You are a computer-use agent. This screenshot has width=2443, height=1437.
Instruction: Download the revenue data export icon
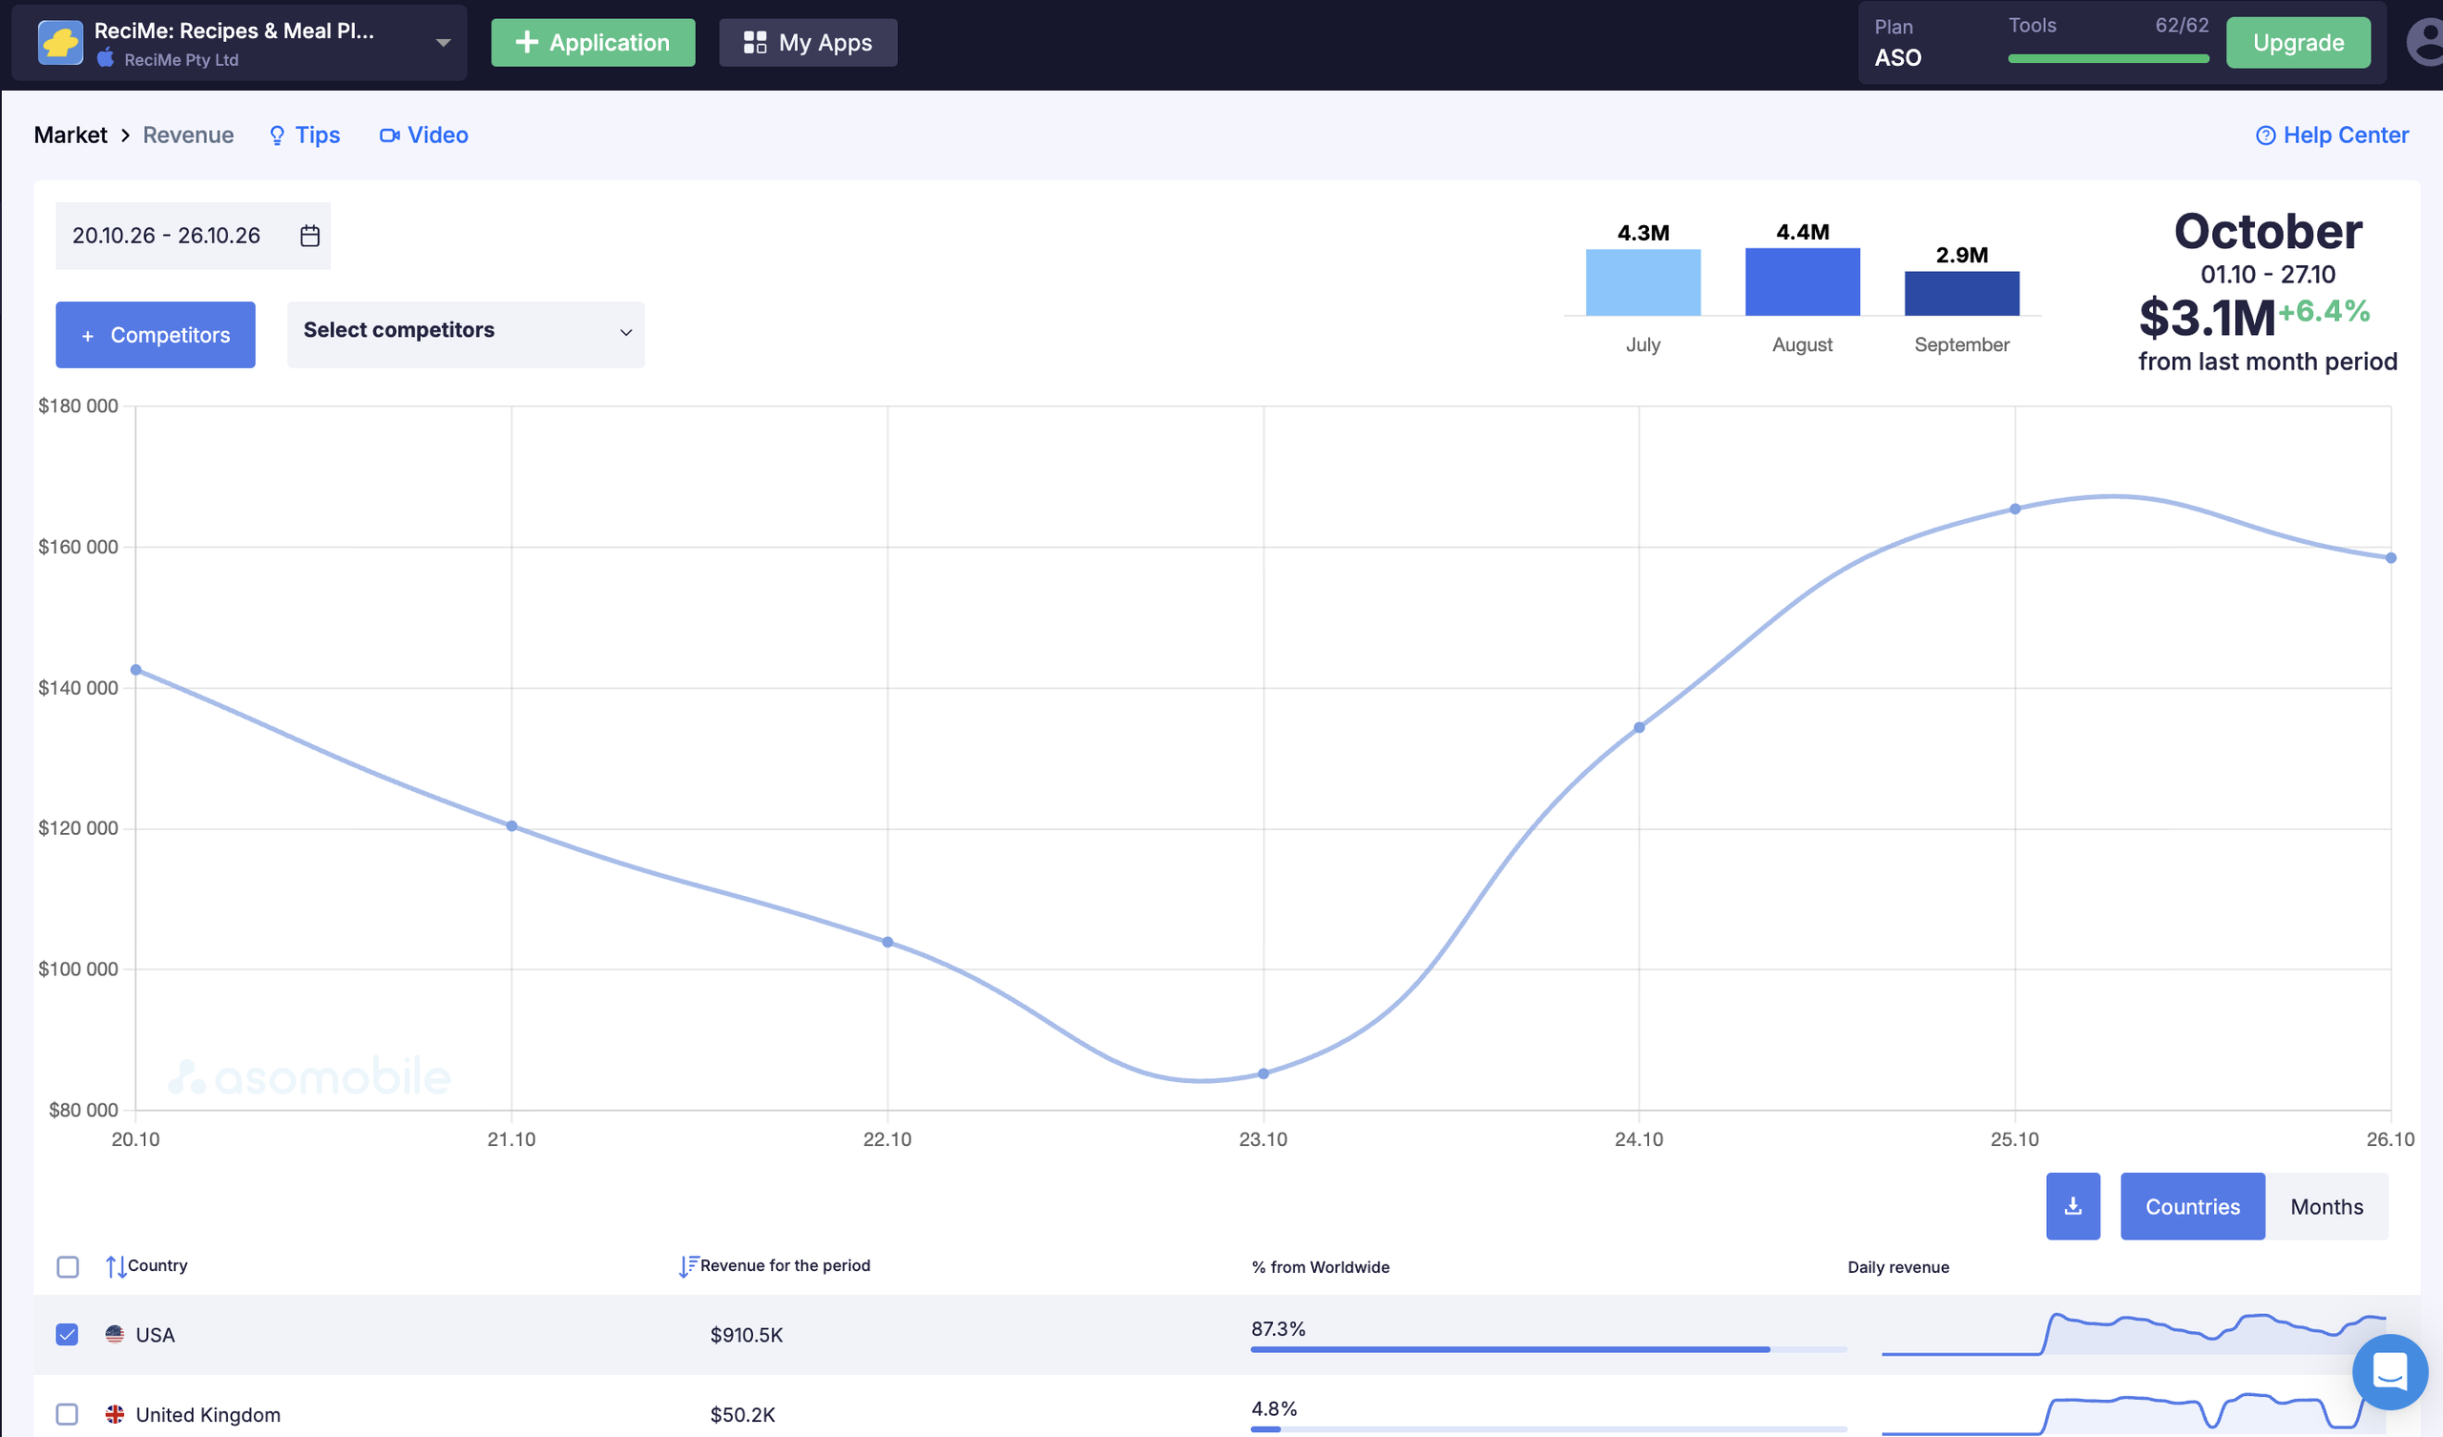point(2073,1206)
